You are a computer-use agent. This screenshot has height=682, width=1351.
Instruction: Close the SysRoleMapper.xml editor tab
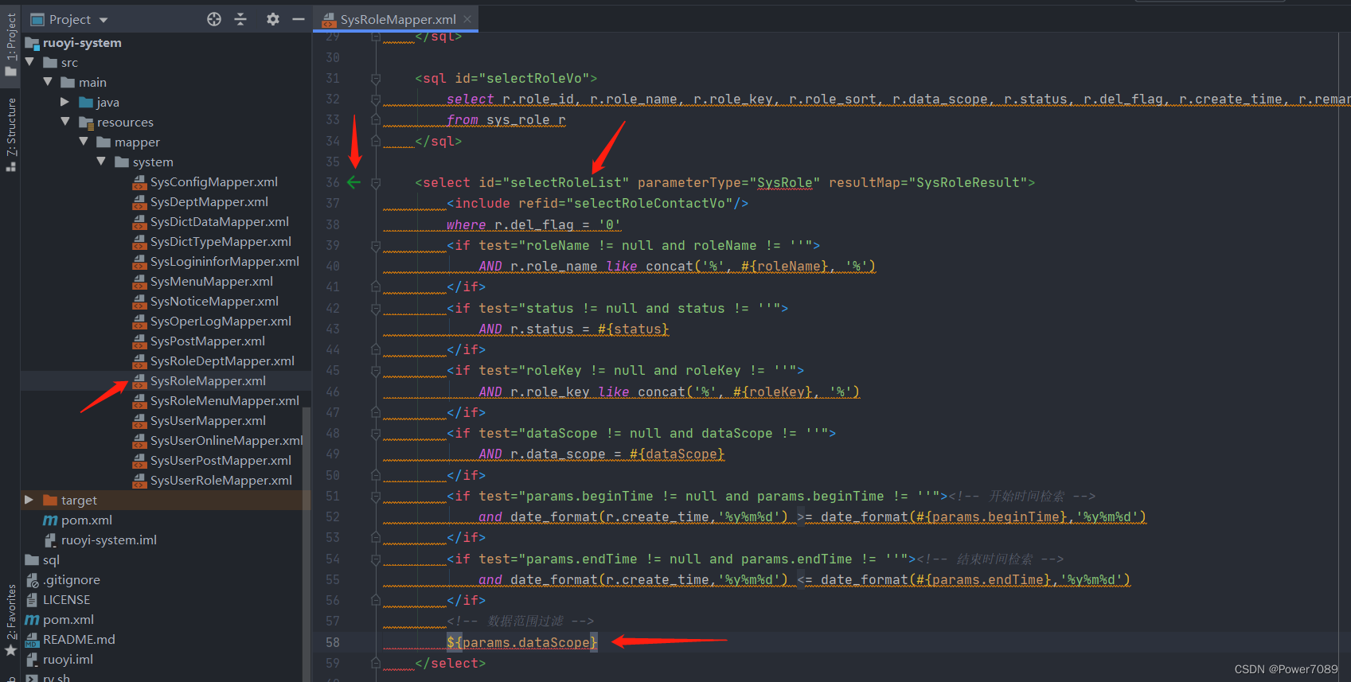(467, 19)
